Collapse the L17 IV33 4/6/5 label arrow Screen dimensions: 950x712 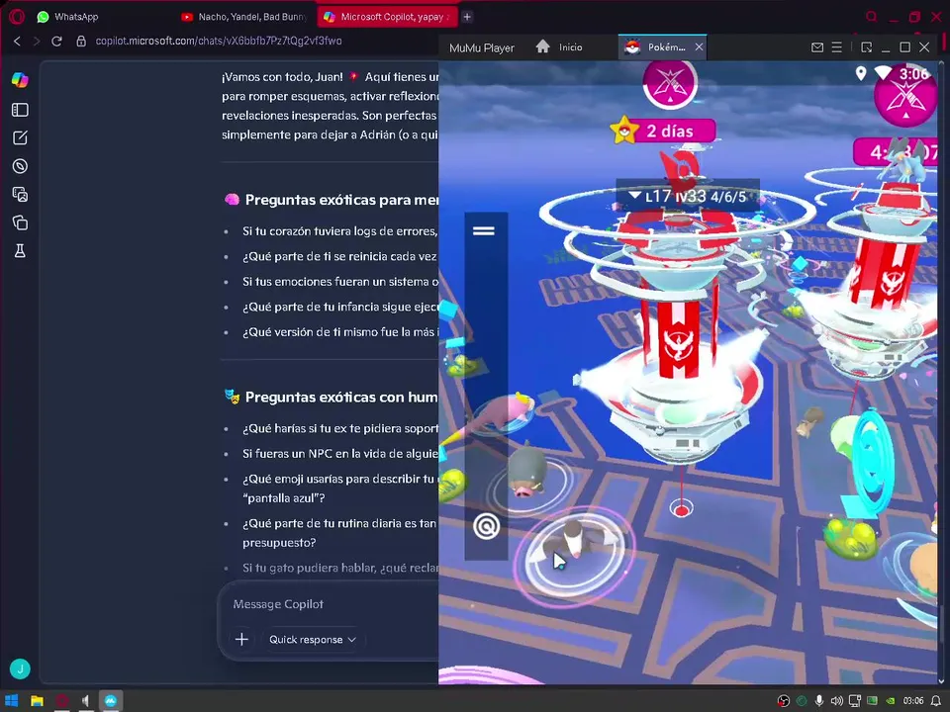pos(634,196)
